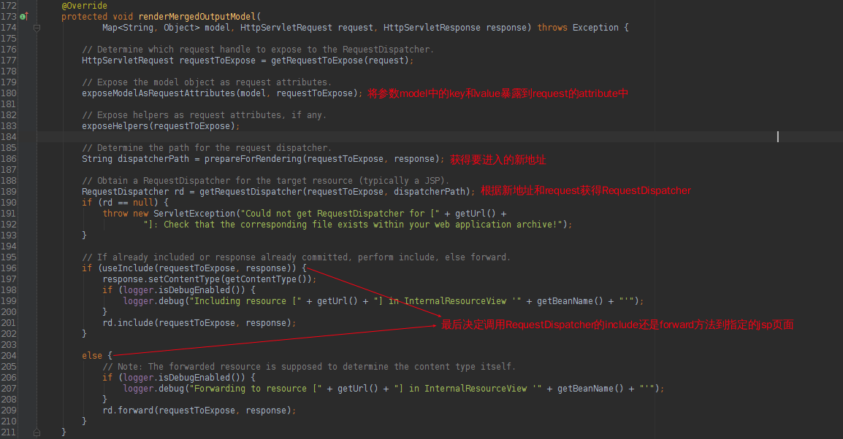
Task: Click the red annotation about include or forward
Action: [617, 325]
